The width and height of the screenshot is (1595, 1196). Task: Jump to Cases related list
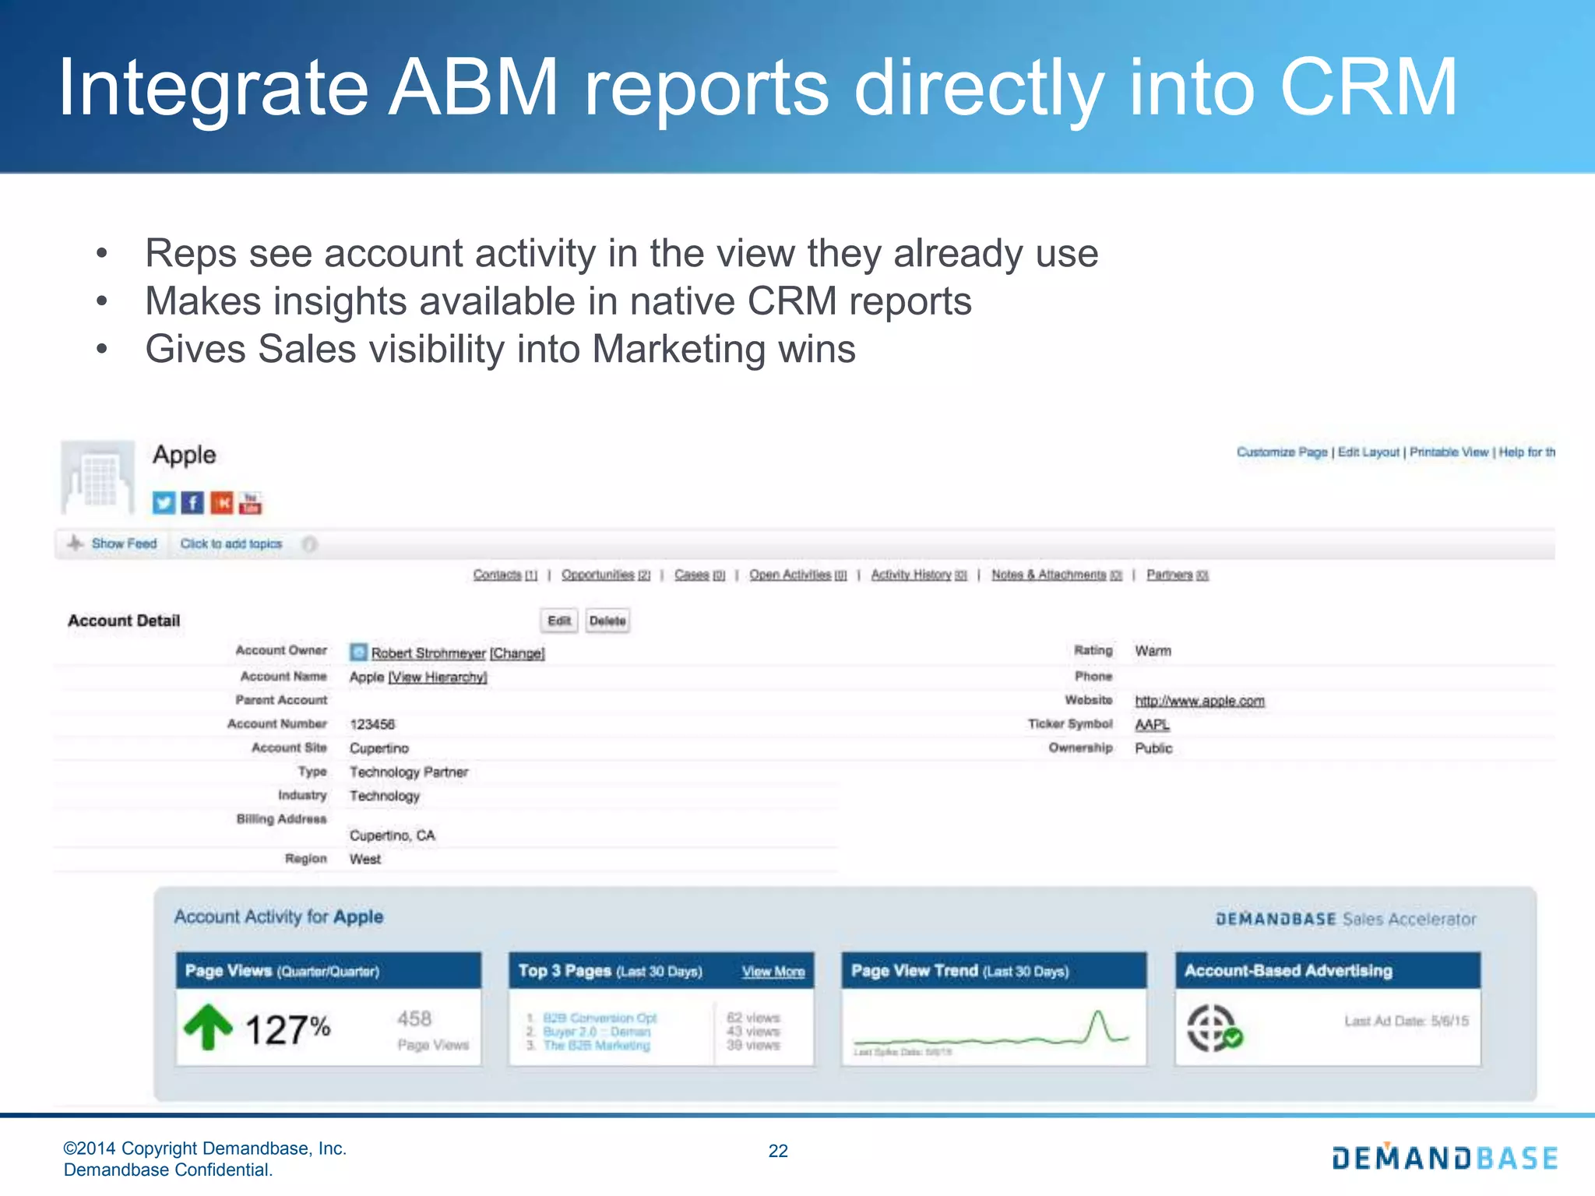tap(699, 575)
